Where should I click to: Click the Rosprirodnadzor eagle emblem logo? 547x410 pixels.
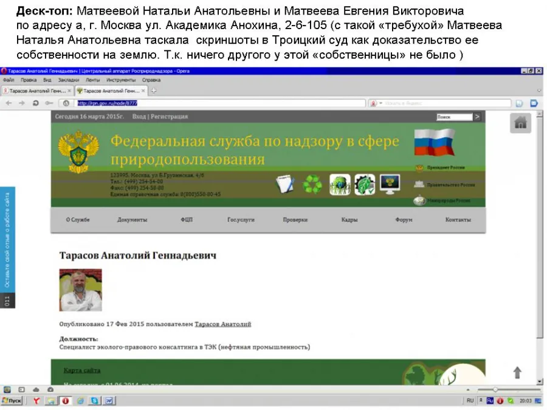[78, 152]
